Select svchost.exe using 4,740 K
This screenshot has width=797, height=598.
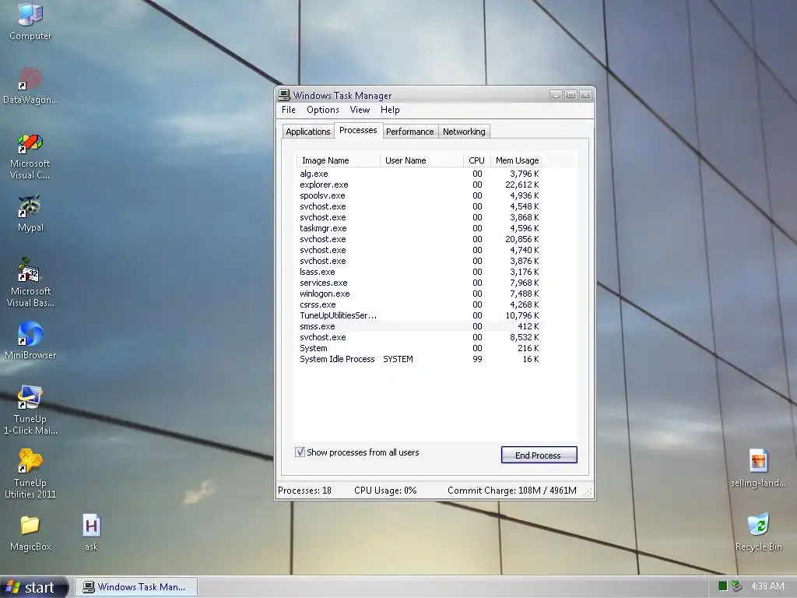coord(420,250)
